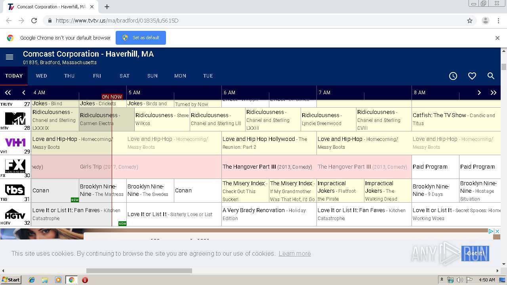Screen dimensions: 507x285
Task: Open the Start menu
Action: [x=11, y=280]
